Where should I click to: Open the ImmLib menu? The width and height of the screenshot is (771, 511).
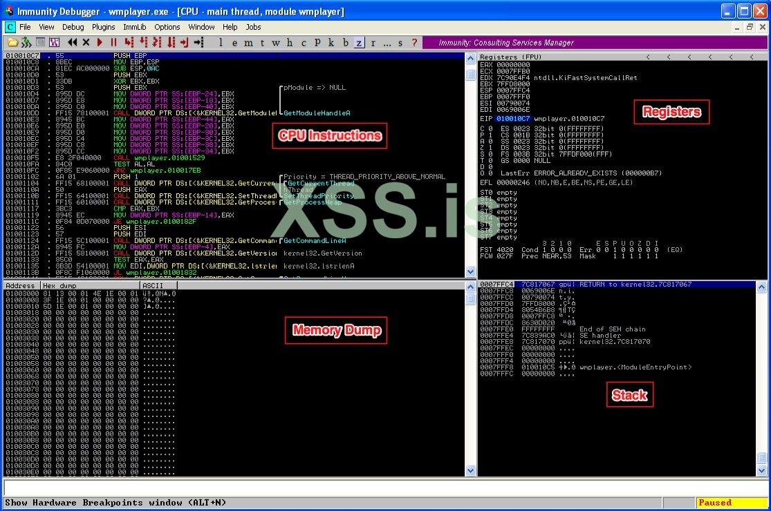click(x=134, y=27)
